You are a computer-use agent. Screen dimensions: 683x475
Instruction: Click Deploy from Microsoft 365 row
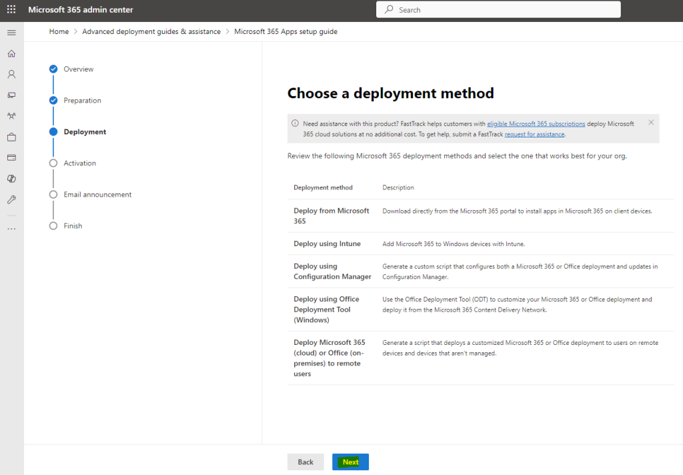pos(480,215)
